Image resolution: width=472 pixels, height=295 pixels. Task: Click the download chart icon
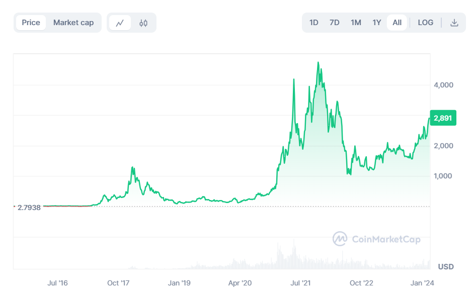[454, 23]
